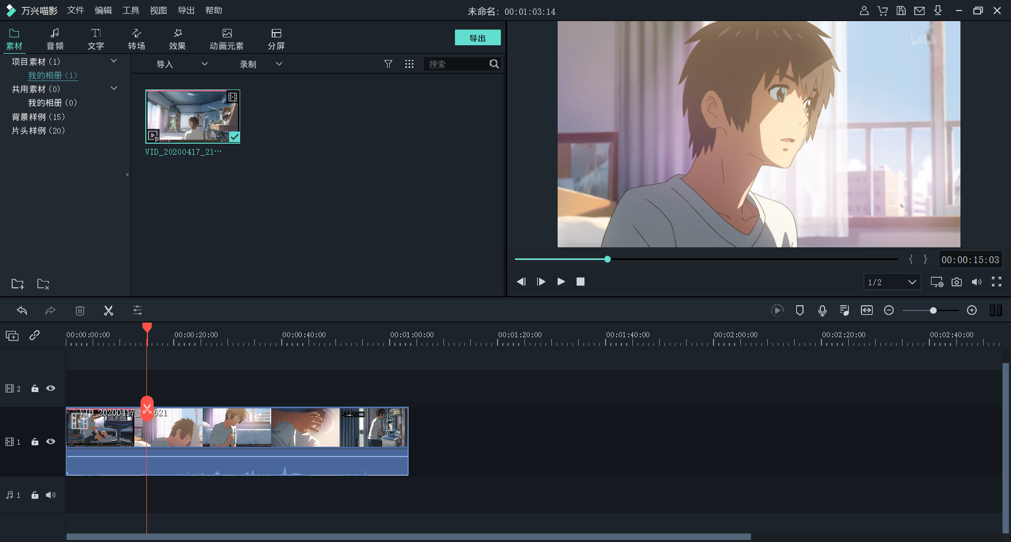This screenshot has width=1011, height=542.
Task: Click the zoom to fit timeline icon
Action: 867,310
